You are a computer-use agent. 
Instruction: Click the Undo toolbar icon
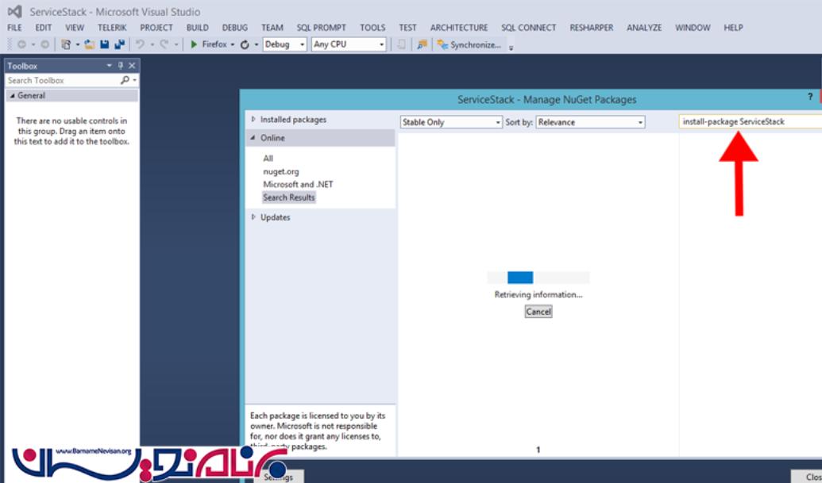click(x=140, y=44)
